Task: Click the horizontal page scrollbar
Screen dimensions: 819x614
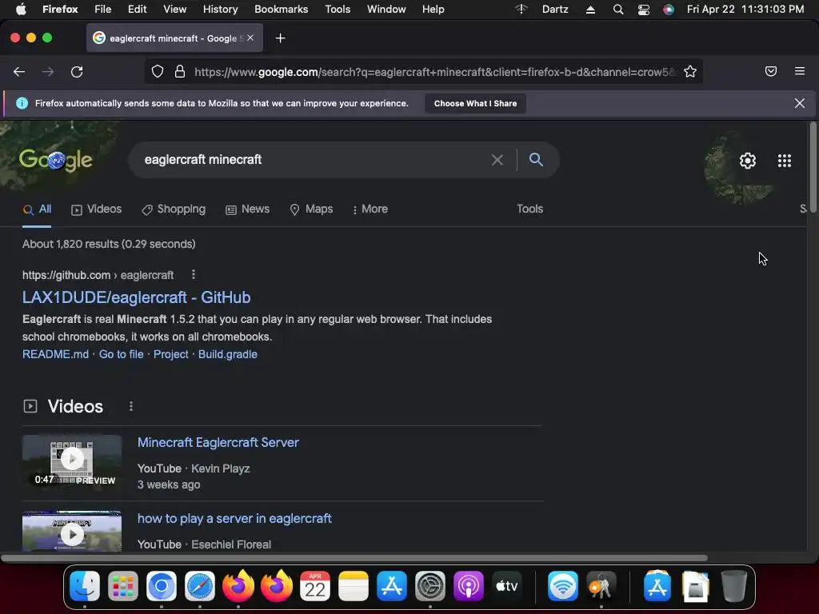Action: 355,557
